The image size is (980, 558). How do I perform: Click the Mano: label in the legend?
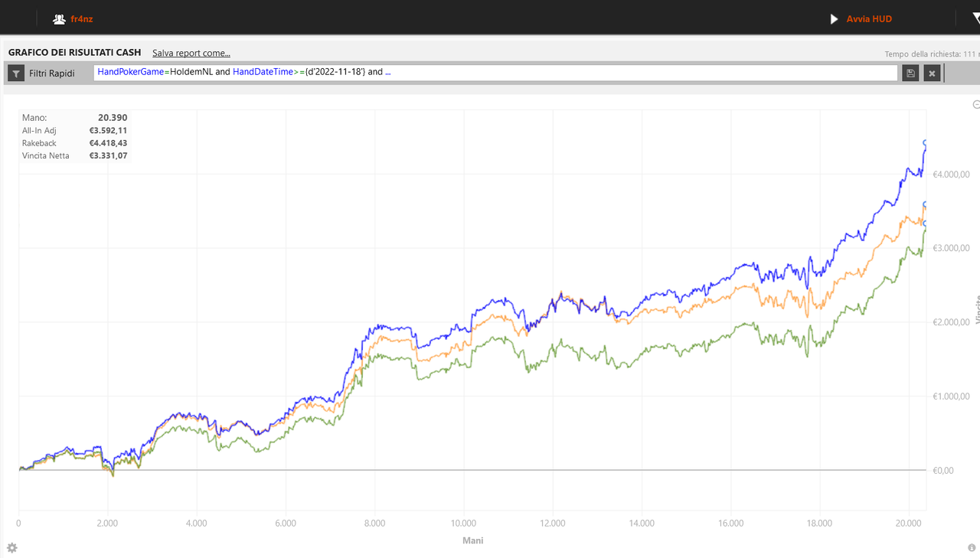[34, 118]
